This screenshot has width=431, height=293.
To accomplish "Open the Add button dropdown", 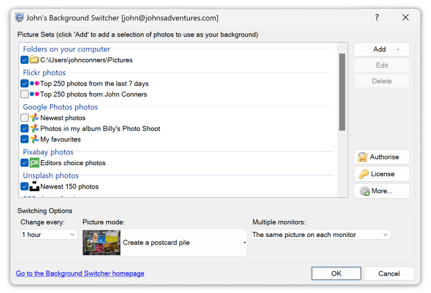I will [398, 49].
